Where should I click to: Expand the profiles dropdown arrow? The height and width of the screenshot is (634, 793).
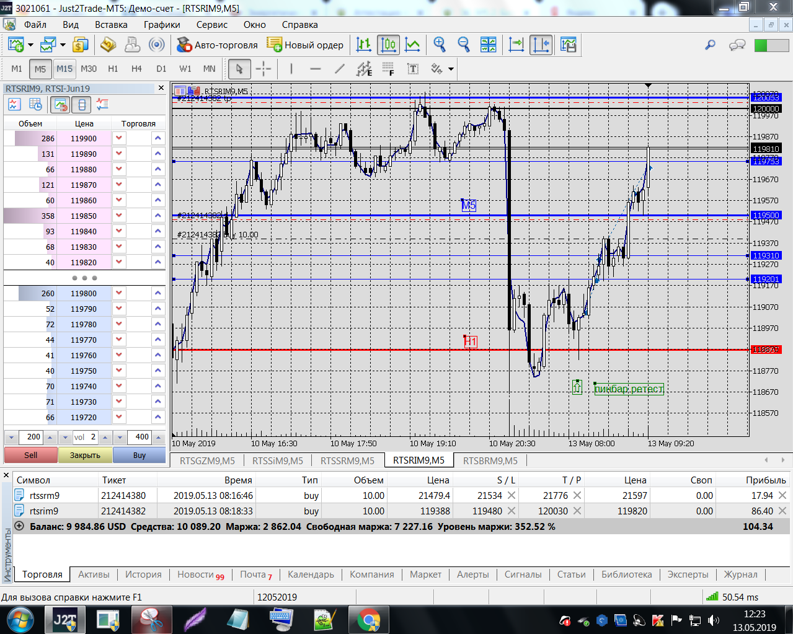point(63,45)
